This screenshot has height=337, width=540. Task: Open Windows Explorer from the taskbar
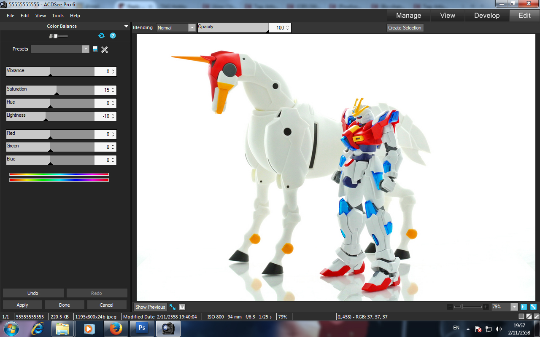pyautogui.click(x=63, y=329)
